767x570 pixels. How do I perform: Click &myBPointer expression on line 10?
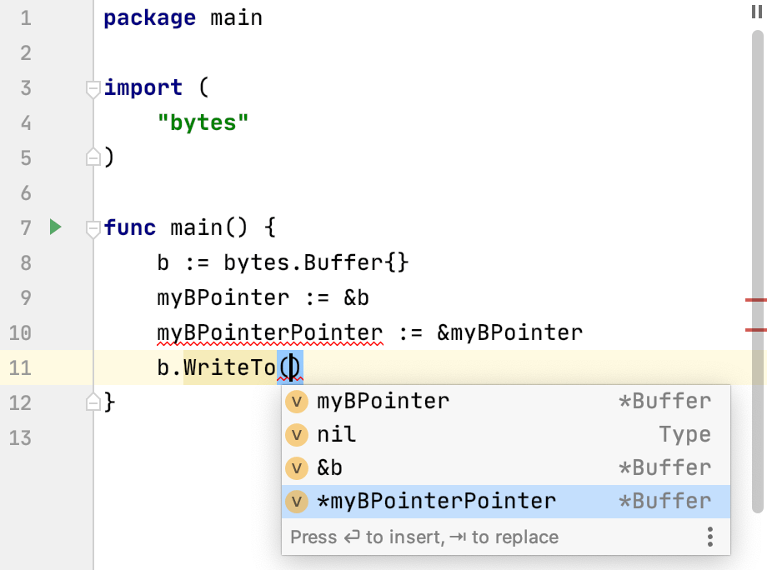[x=509, y=333]
